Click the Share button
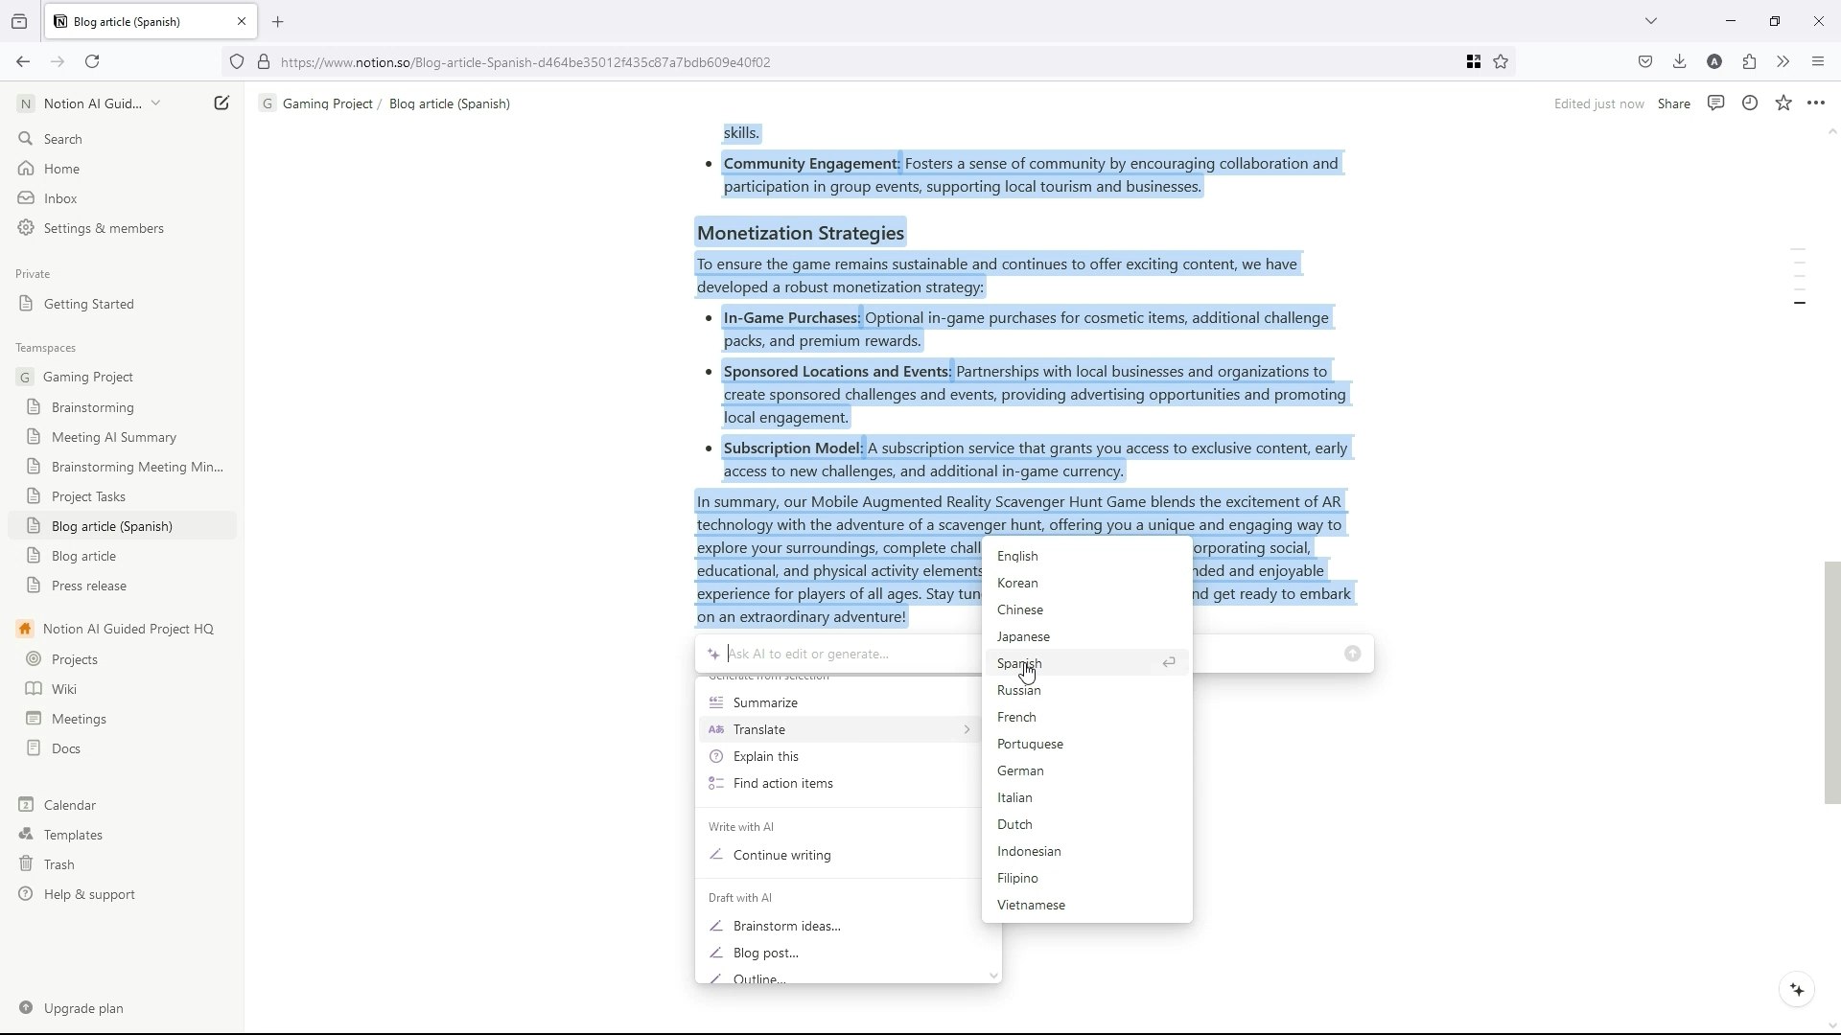 click(1673, 103)
